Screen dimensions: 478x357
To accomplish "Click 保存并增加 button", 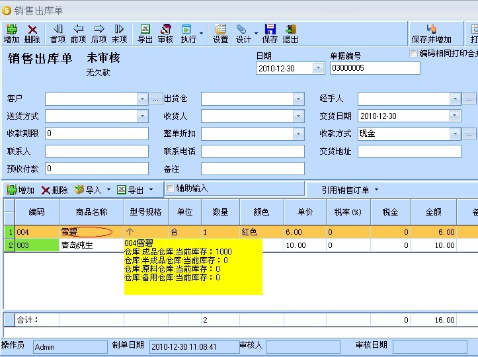I will point(431,34).
